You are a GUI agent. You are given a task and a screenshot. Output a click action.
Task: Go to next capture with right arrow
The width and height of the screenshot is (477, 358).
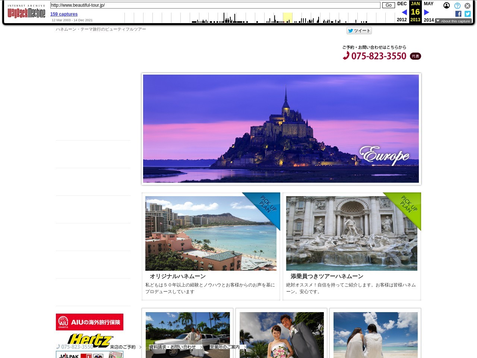click(x=427, y=12)
